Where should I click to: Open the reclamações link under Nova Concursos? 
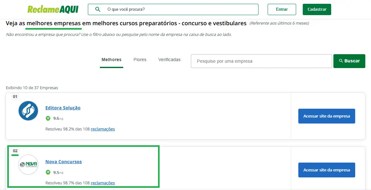click(x=103, y=183)
